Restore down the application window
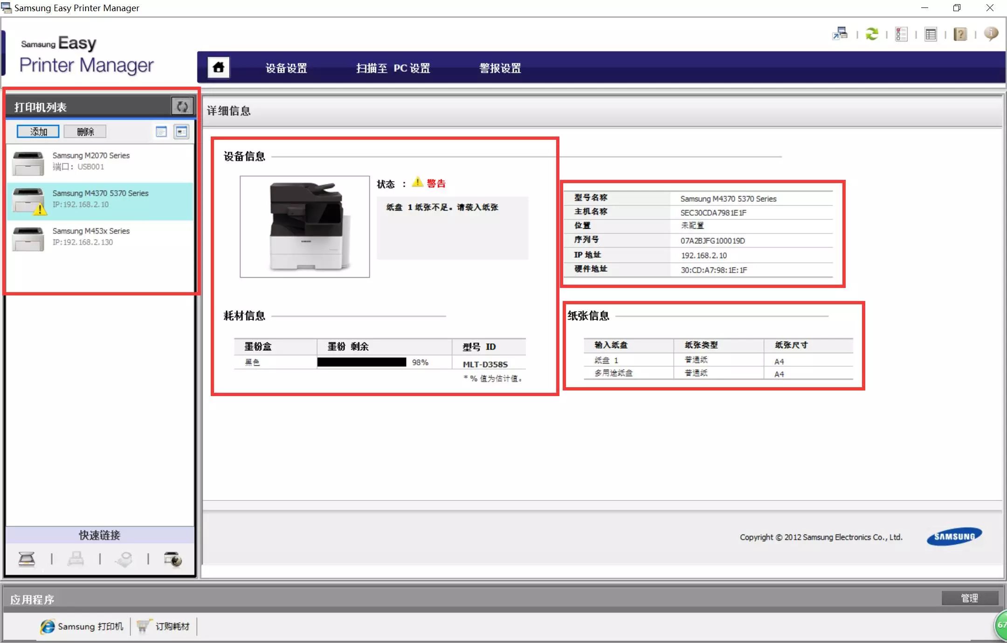 tap(957, 8)
